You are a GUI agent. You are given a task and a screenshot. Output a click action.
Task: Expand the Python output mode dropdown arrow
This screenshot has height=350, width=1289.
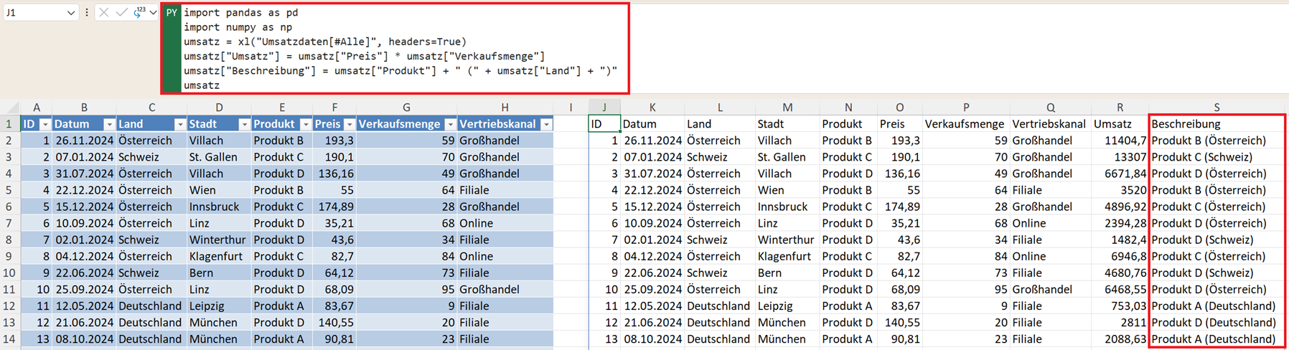(153, 13)
